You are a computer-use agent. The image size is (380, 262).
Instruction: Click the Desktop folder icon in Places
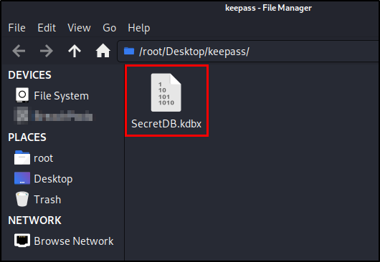point(22,178)
